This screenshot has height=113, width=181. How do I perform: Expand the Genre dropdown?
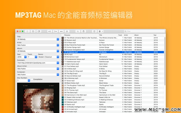point(58,57)
